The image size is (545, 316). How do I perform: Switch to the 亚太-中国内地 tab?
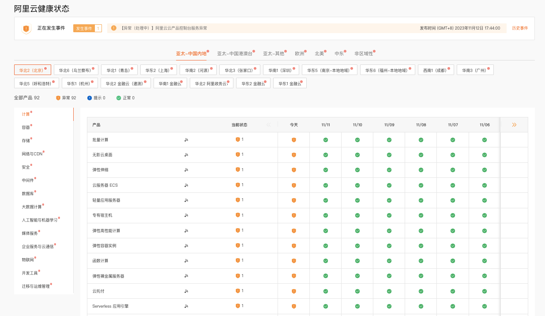click(192, 53)
